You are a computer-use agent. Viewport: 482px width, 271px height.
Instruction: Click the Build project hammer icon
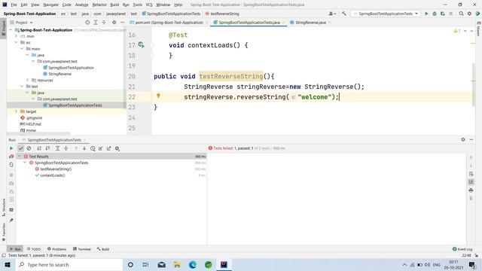click(343, 14)
